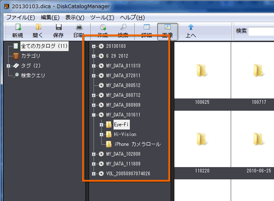Select MY_DATA_111609 in the tree
The height and width of the screenshot is (201, 274).
click(123, 163)
